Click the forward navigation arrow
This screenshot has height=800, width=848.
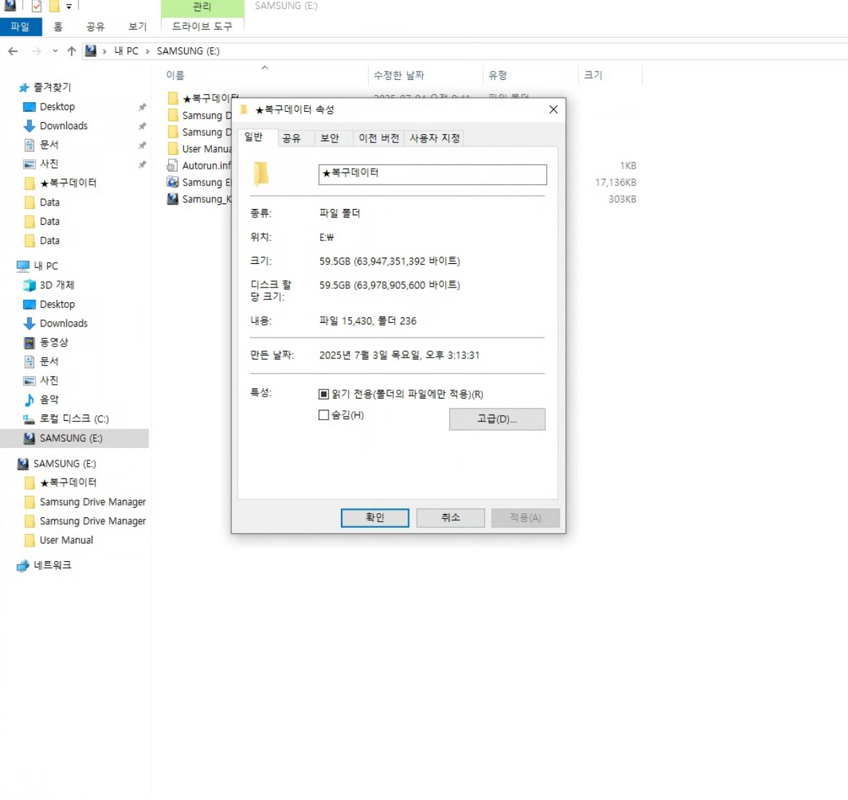tap(36, 51)
